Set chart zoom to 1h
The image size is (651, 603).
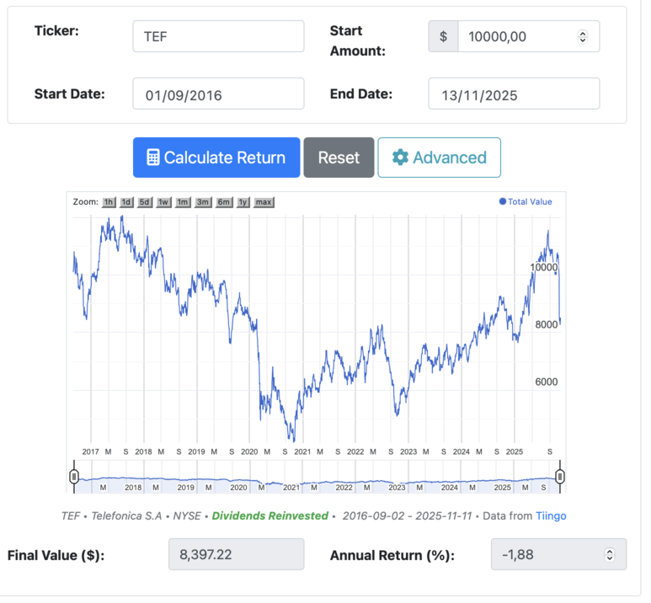(109, 202)
